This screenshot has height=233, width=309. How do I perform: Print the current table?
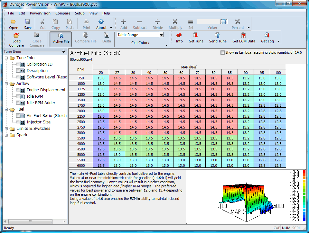coord(86,22)
